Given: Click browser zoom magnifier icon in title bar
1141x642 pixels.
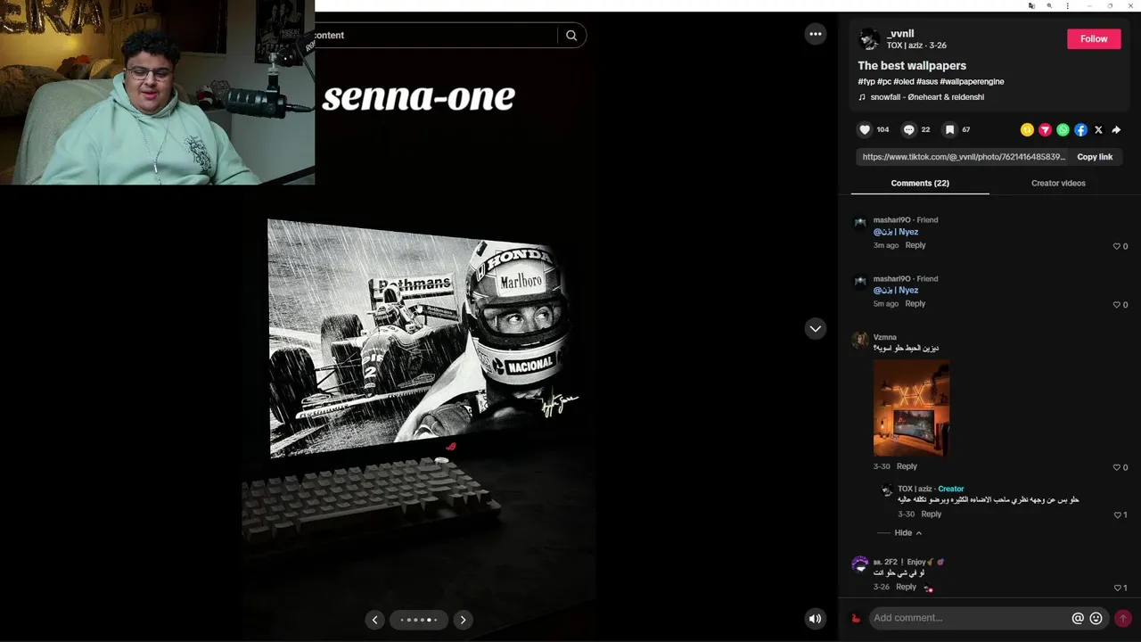Looking at the screenshot, I should 1049,5.
